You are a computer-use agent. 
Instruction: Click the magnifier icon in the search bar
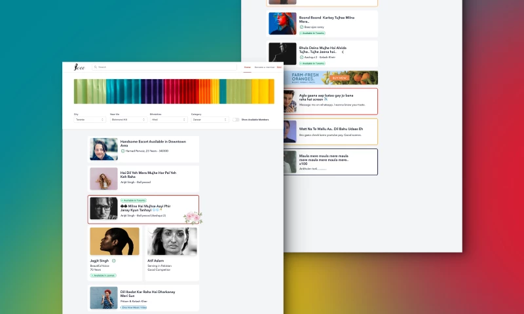95,67
